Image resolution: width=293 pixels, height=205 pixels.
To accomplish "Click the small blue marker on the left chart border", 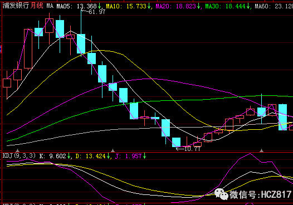I will pos(1,49).
